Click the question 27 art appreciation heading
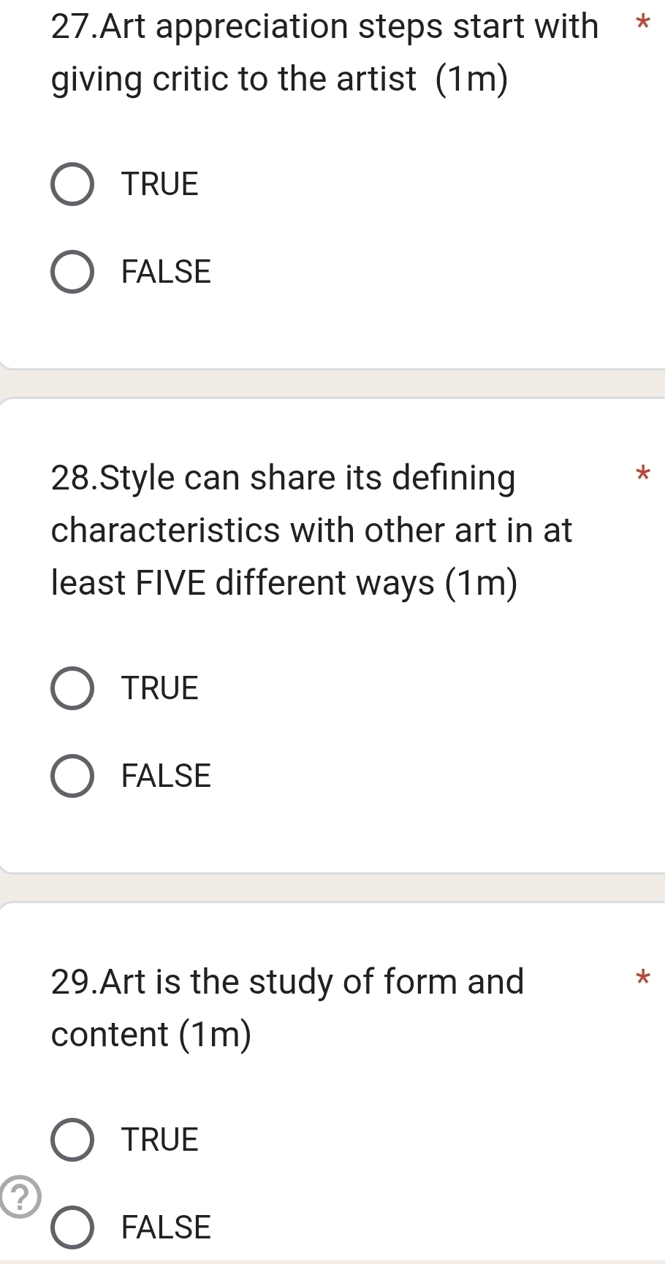This screenshot has width=665, height=1264. (324, 53)
